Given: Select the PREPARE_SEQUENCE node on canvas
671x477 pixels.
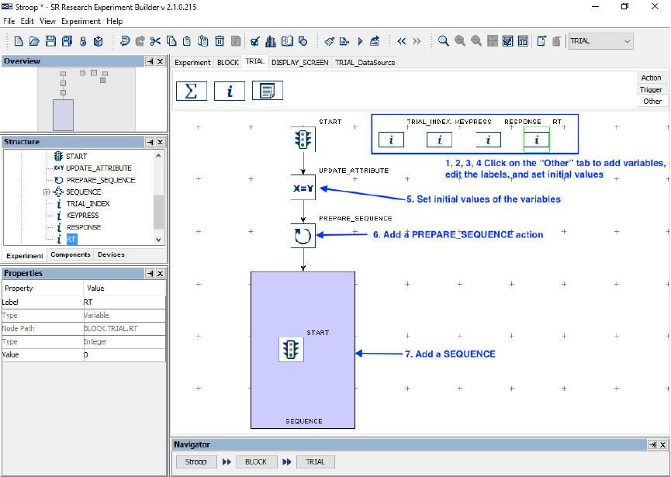Looking at the screenshot, I should point(303,235).
